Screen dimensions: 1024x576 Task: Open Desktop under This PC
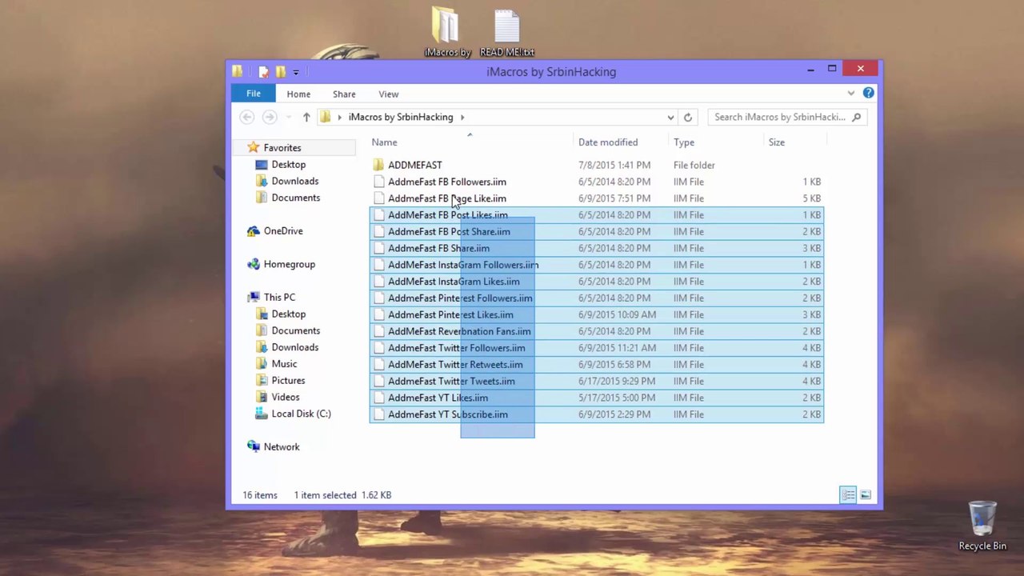point(288,314)
